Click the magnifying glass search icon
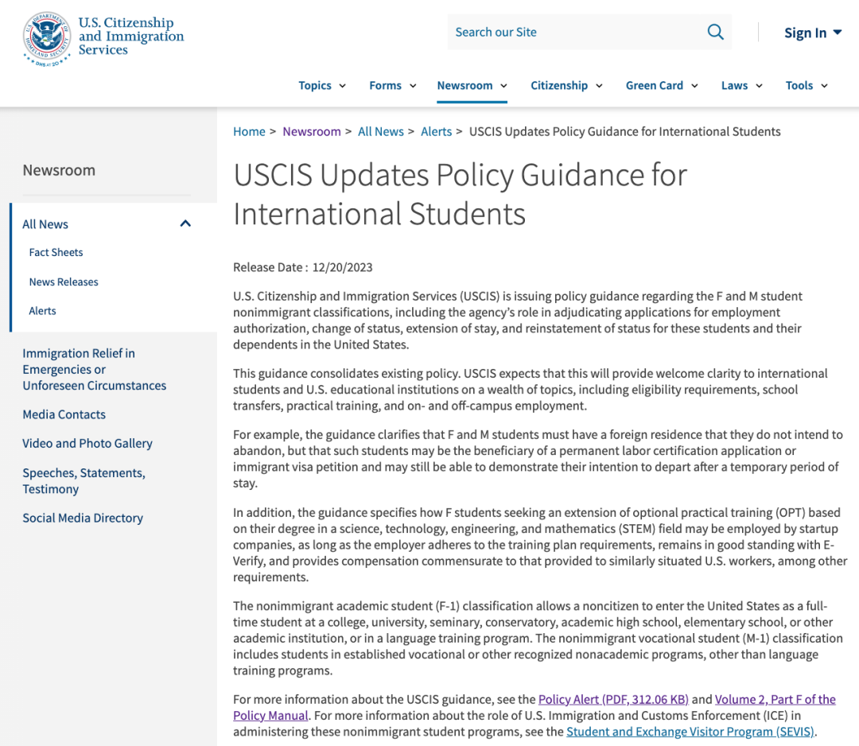 point(715,32)
